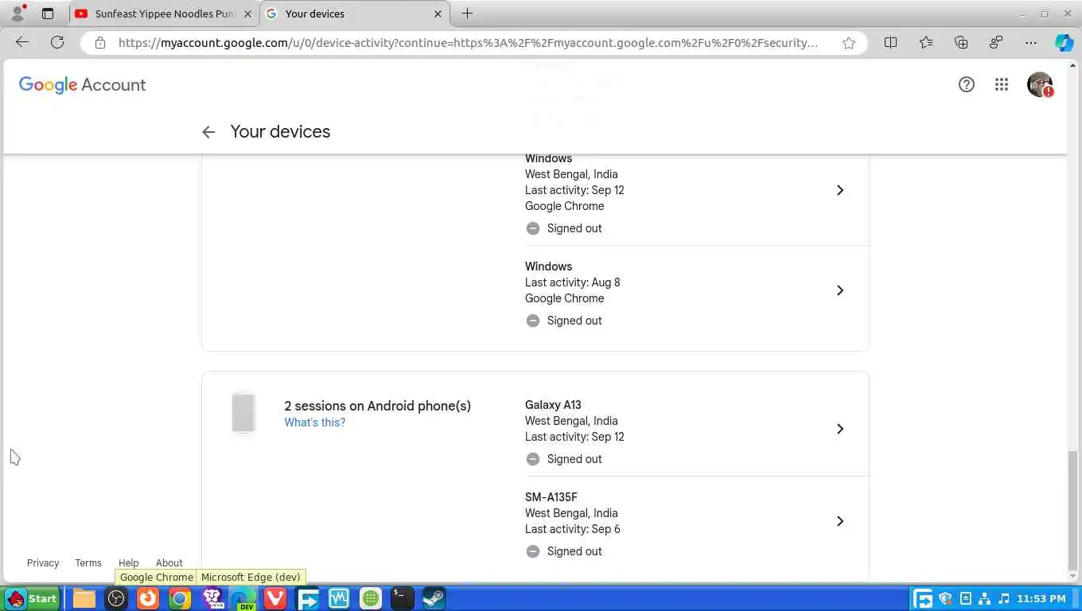1082x611 pixels.
Task: Open the terminal from taskbar
Action: 403,598
